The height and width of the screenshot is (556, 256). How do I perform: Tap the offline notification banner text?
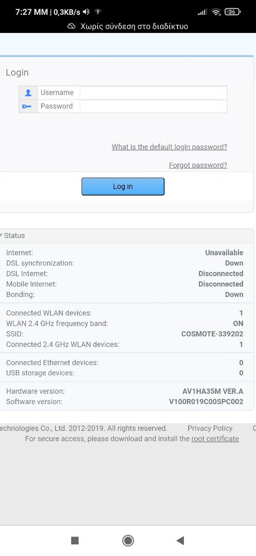coord(134,26)
